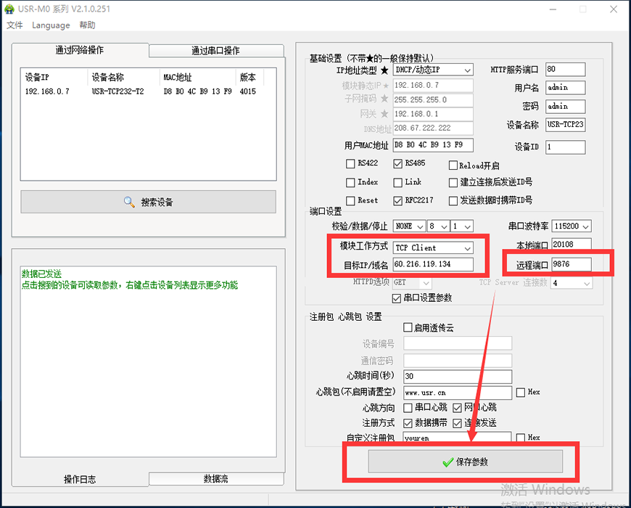Click the 目标IP/域名 input field
631x508 pixels.
pos(432,264)
